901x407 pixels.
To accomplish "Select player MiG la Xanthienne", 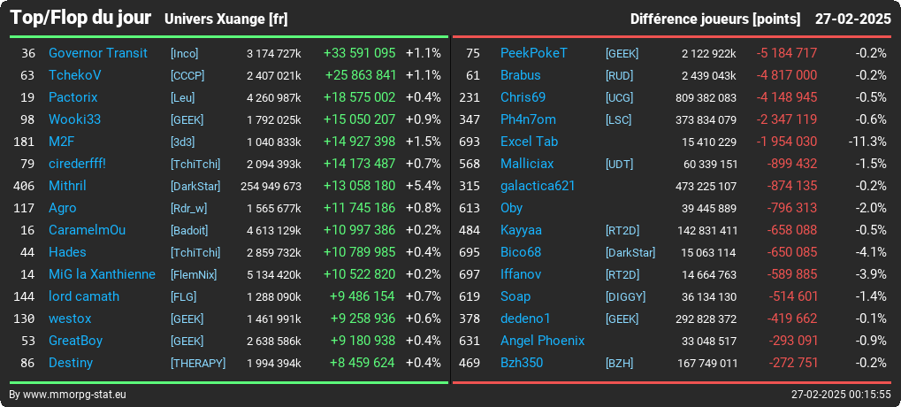I will click(102, 274).
